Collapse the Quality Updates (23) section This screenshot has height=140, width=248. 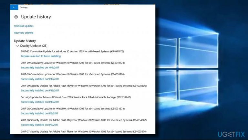pos(17,46)
